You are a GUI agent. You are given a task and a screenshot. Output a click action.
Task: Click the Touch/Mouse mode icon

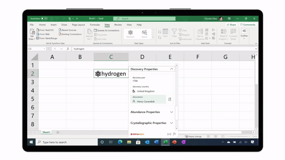pos(69,18)
